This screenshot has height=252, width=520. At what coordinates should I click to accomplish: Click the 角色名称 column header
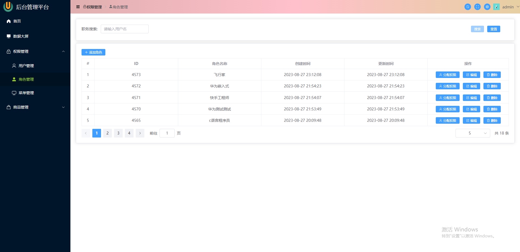(x=220, y=64)
